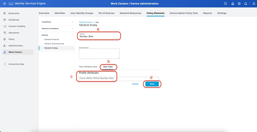Open TACACS Command Sets item
This screenshot has width=257, height=132.
[54, 44]
